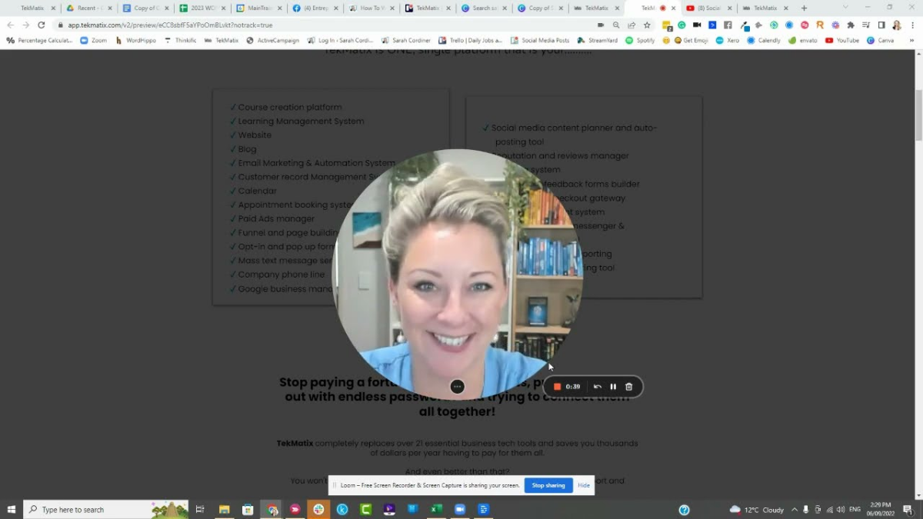
Task: Open the Trello Daily Jobs bookmark
Action: tap(471, 40)
